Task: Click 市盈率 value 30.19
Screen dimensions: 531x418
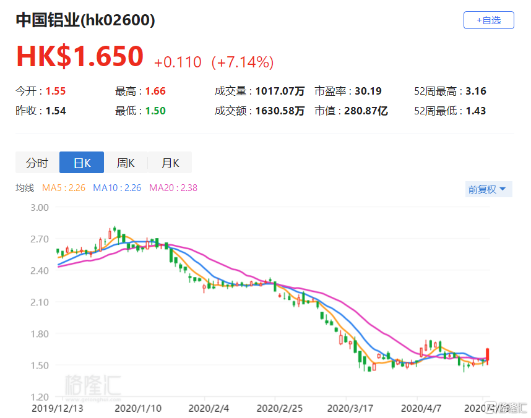Action: pyautogui.click(x=368, y=91)
